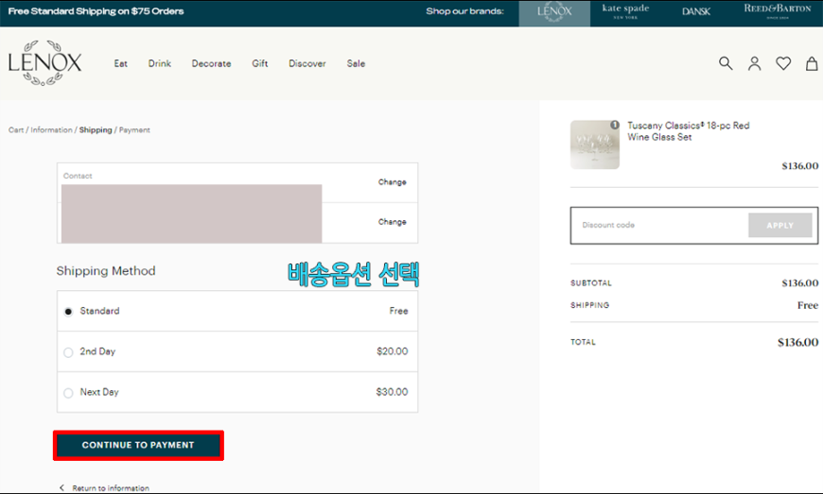
Task: Switch to the LENOX brand tab
Action: [554, 13]
